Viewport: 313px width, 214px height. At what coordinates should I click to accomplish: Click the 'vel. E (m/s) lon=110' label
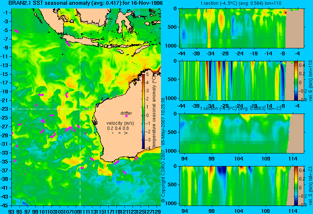(310, 81)
